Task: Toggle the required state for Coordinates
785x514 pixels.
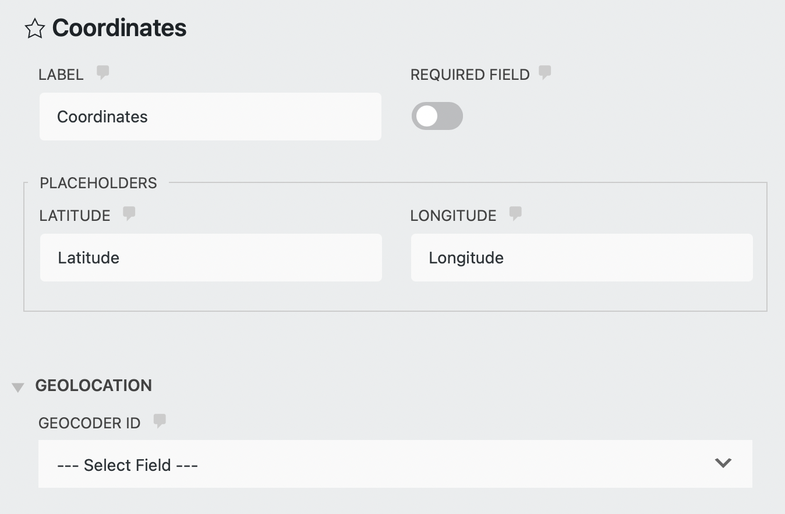Action: click(x=437, y=116)
